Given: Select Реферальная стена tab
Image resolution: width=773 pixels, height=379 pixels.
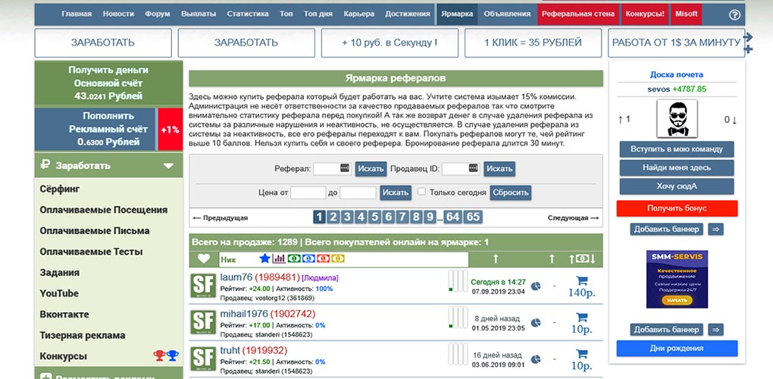Looking at the screenshot, I should click(x=578, y=14).
